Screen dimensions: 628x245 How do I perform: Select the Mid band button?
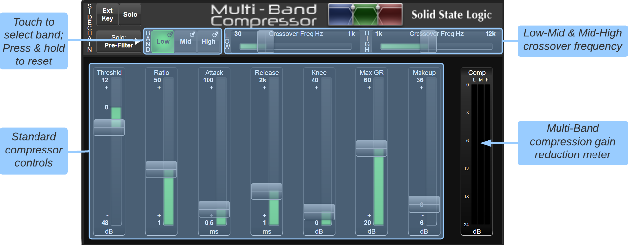185,41
